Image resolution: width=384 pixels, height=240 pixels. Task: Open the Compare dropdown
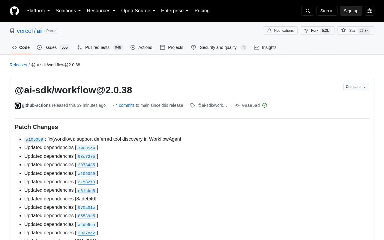click(x=356, y=87)
